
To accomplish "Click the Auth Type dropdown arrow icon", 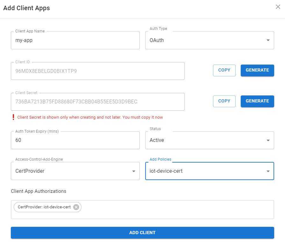I will click(x=269, y=40).
